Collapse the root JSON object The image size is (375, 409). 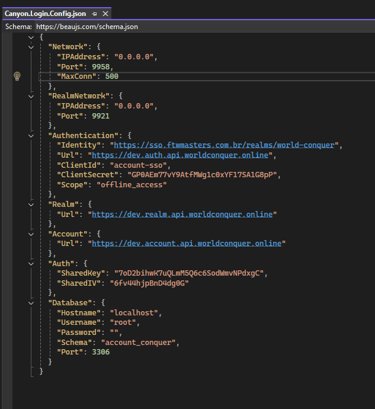point(31,37)
